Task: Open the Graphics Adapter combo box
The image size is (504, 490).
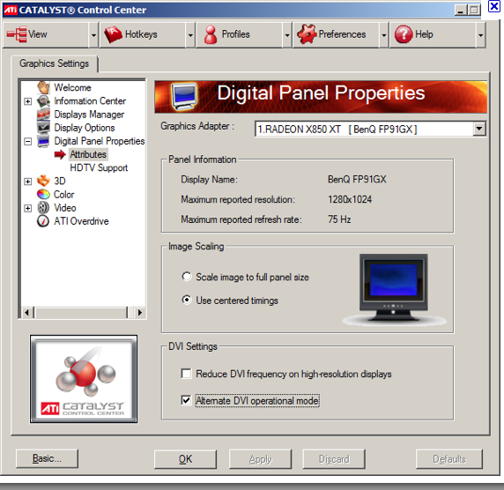Action: [479, 129]
